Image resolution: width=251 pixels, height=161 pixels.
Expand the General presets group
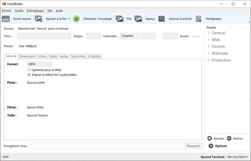(x=209, y=33)
